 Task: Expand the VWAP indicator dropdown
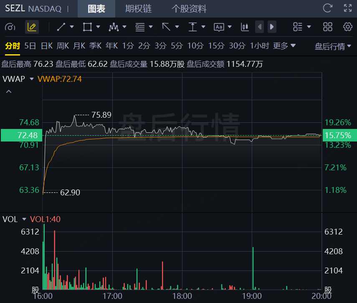(31, 79)
